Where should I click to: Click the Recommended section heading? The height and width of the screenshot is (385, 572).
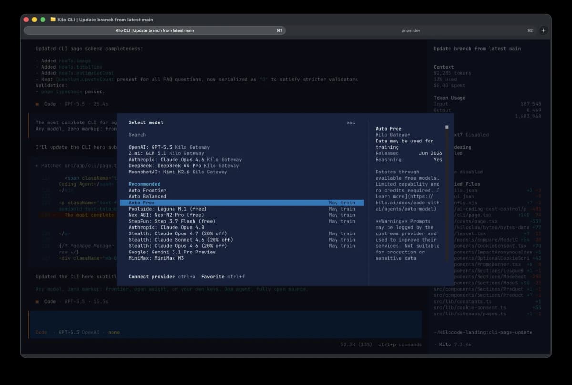[x=144, y=184]
